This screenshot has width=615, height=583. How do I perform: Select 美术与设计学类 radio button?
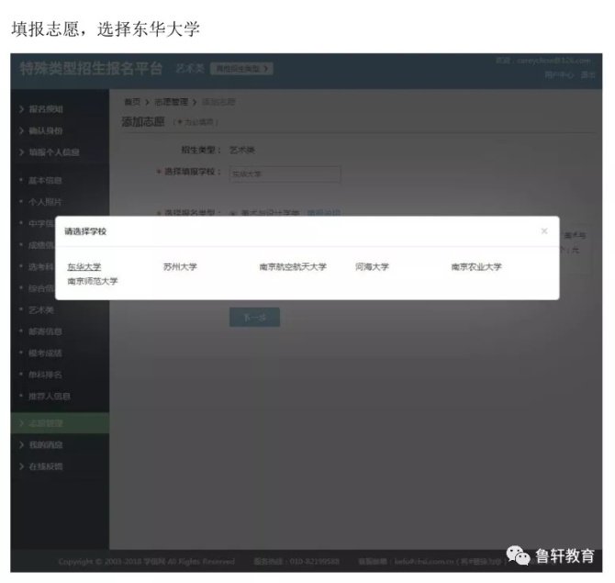(233, 213)
